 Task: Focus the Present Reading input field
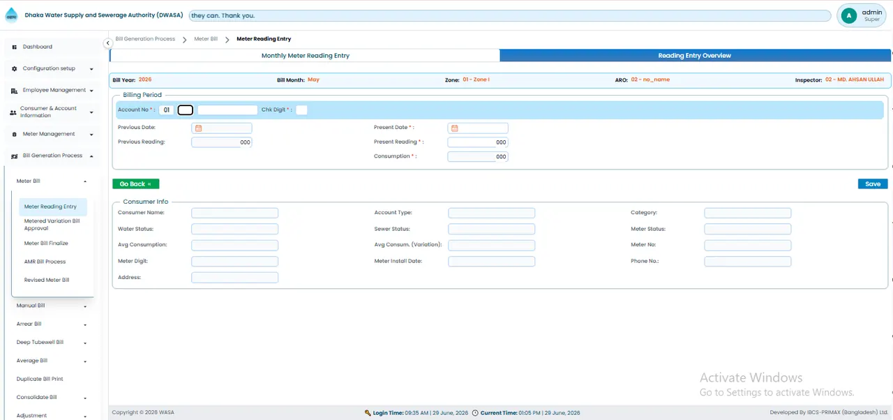[x=478, y=142]
